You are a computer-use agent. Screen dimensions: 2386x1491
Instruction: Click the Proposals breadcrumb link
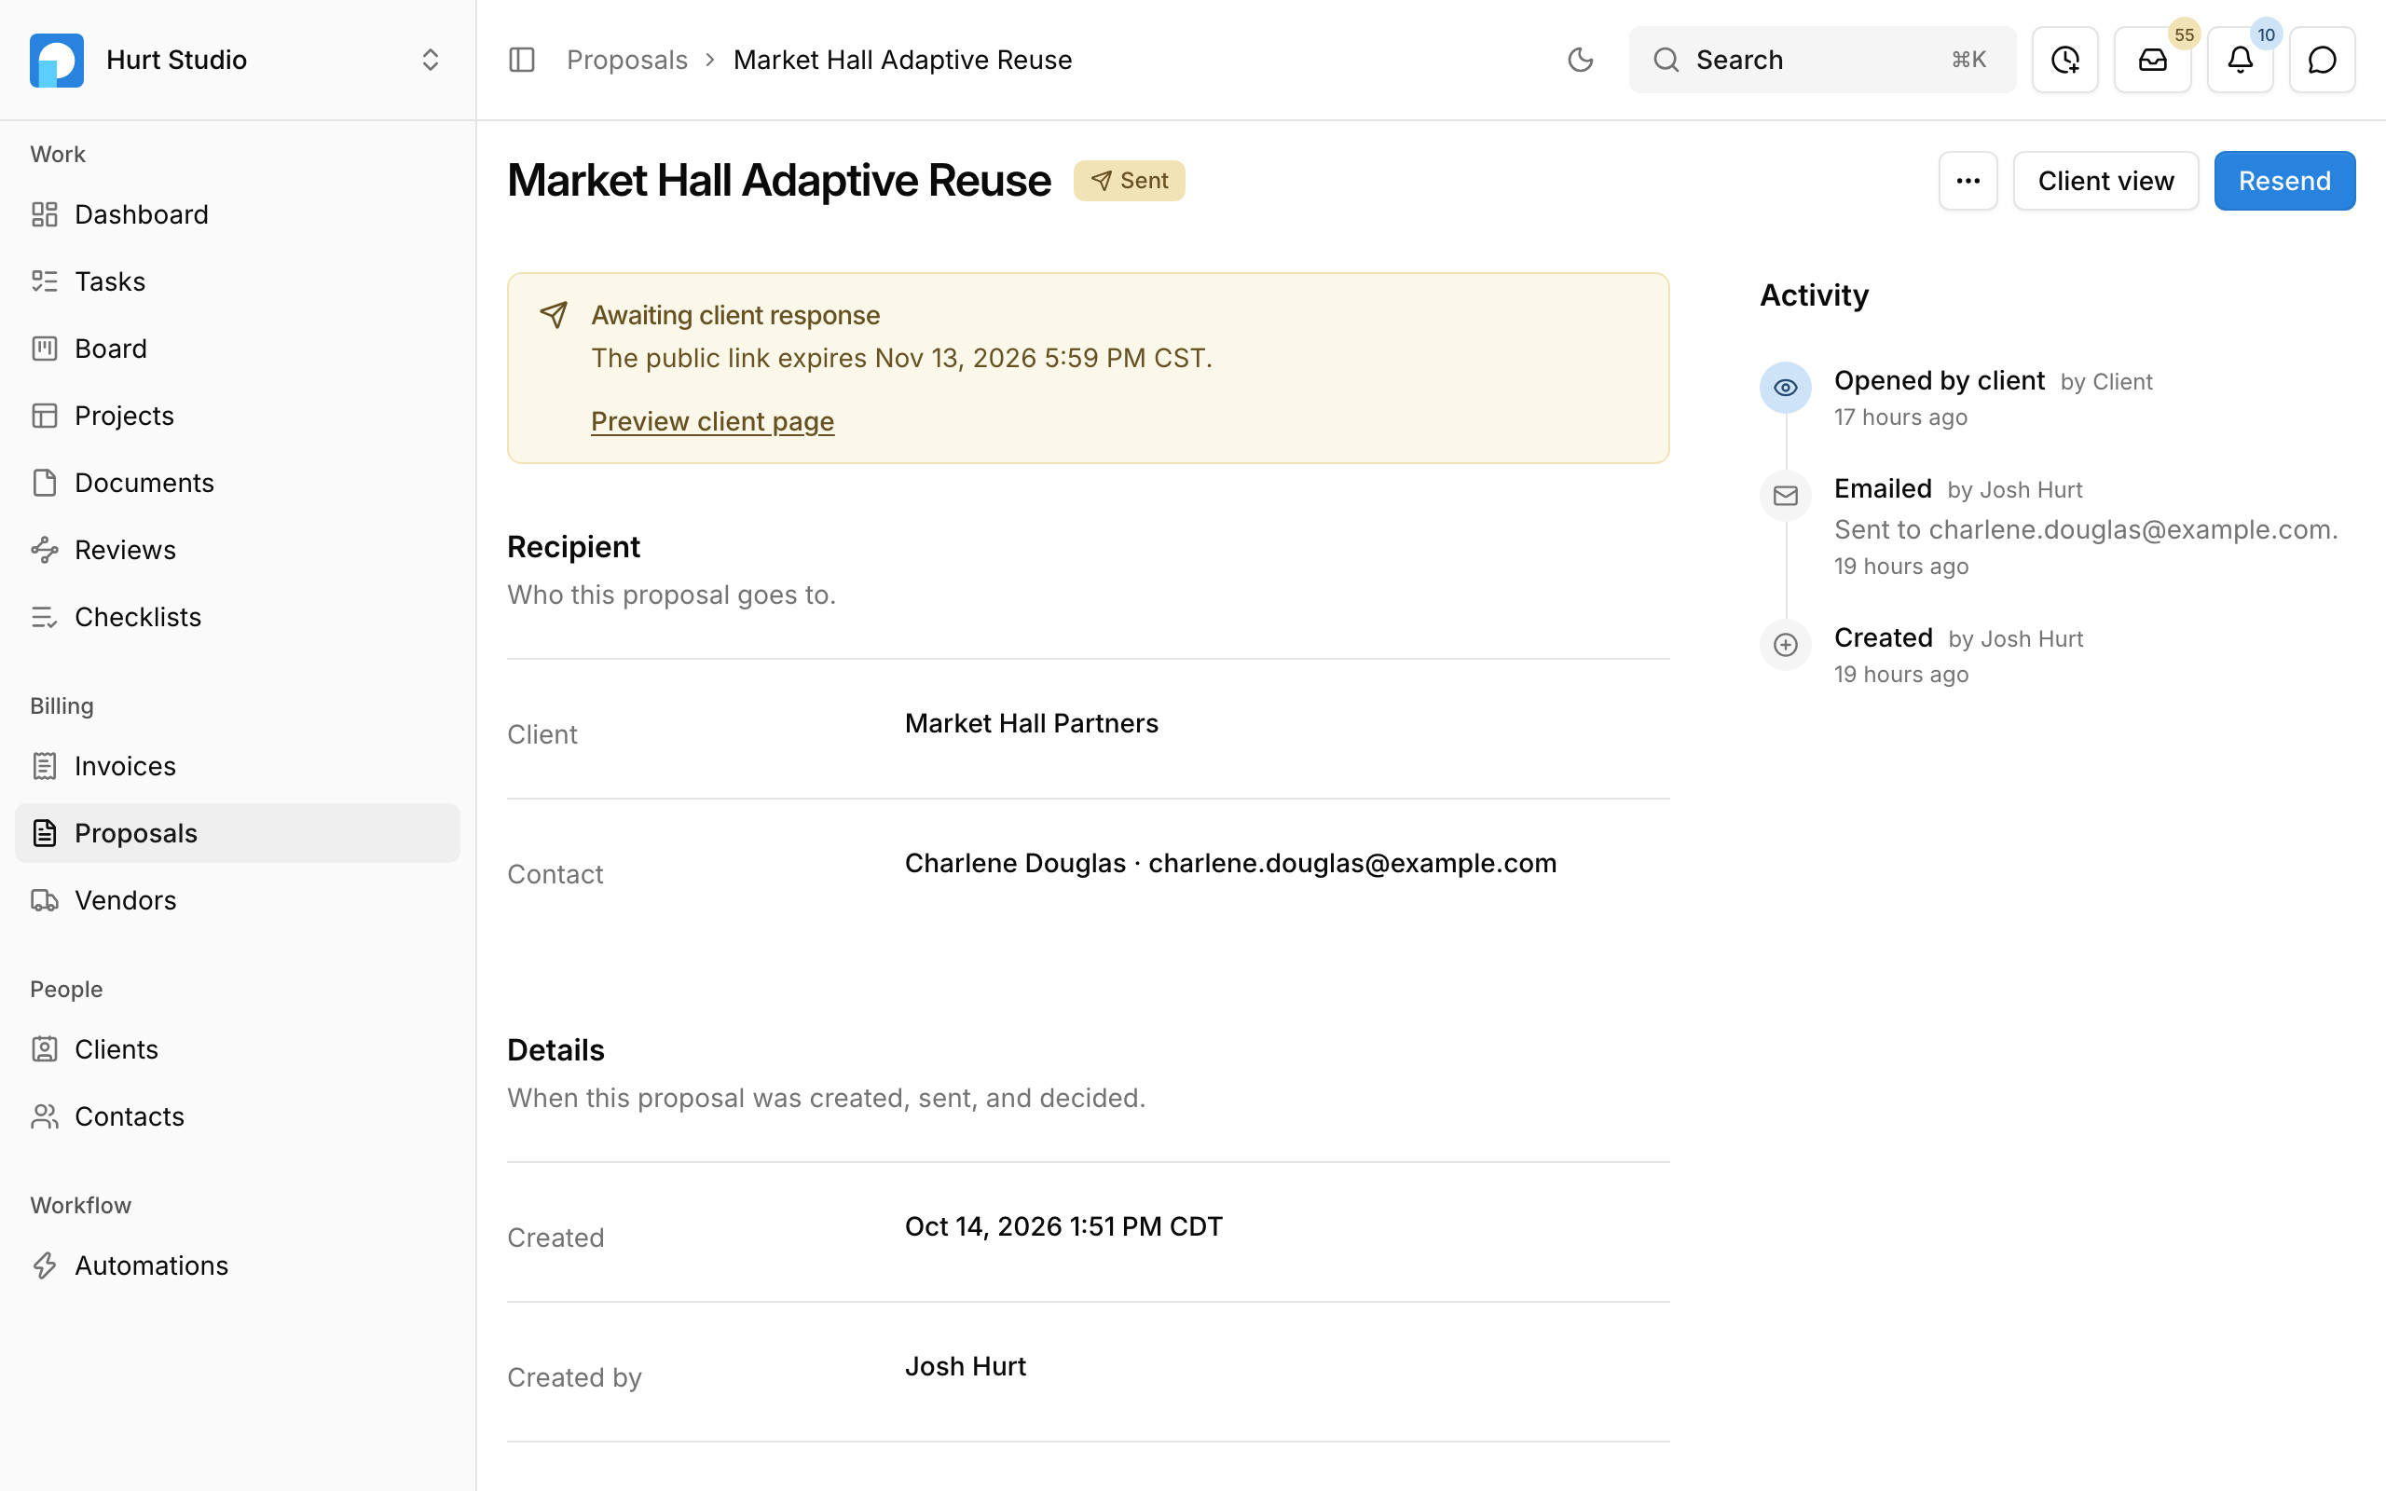pos(627,61)
